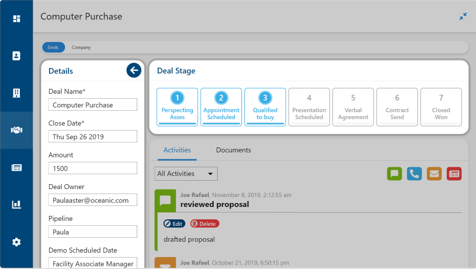Open settings gear in sidebar
This screenshot has width=476, height=269.
pyautogui.click(x=16, y=242)
